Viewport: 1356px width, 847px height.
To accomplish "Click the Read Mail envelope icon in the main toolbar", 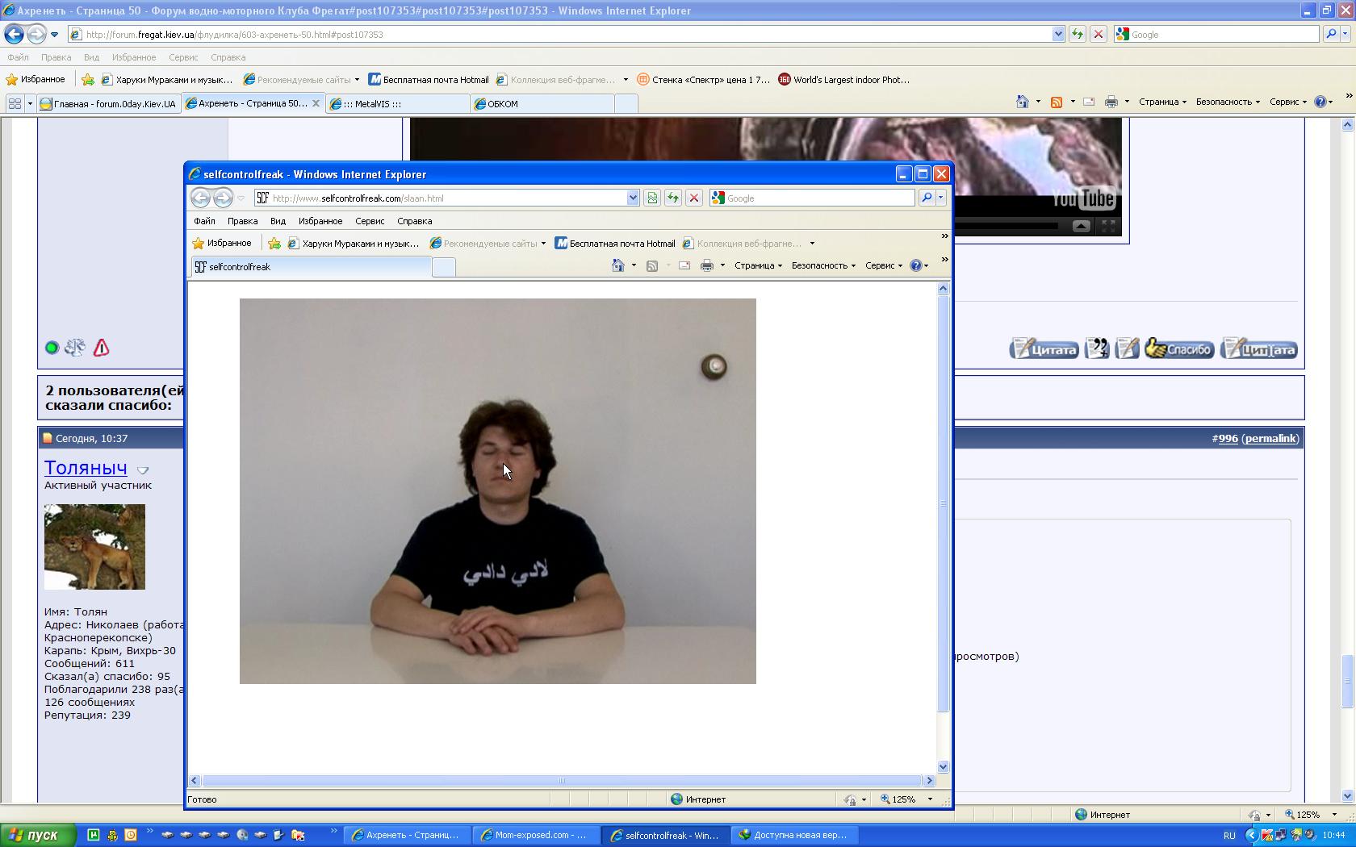I will pyautogui.click(x=1089, y=102).
